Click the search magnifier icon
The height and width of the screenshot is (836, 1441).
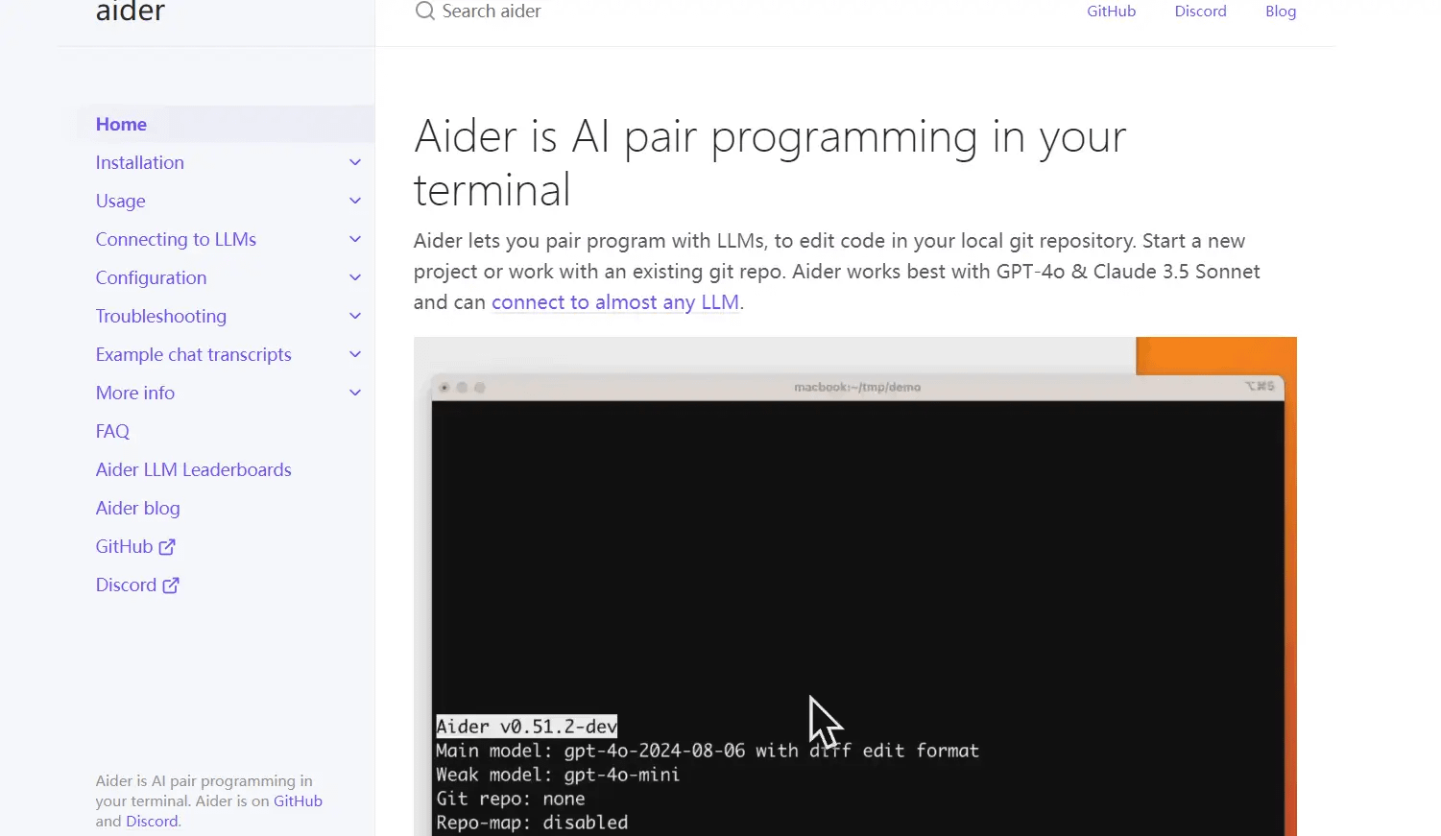[x=424, y=12]
